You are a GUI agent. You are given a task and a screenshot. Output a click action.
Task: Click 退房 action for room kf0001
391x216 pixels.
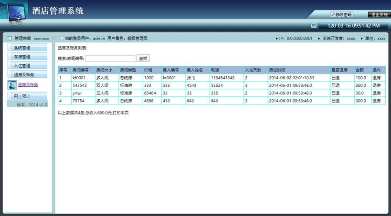(x=377, y=78)
